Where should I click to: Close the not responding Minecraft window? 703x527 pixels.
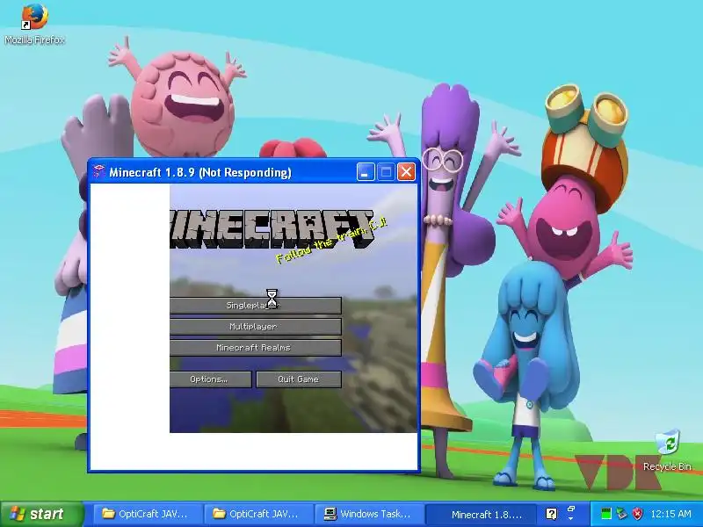pyautogui.click(x=406, y=172)
